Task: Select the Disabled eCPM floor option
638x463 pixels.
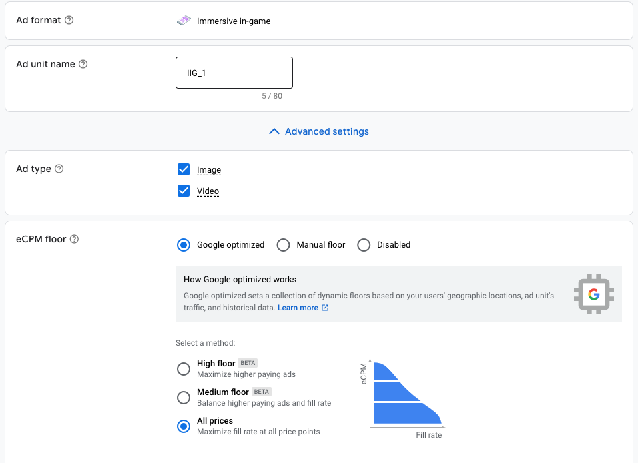Action: pos(364,245)
